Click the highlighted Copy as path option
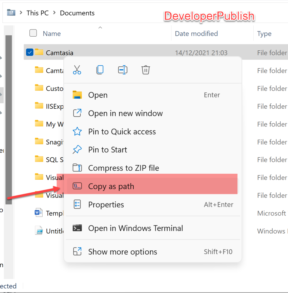 coord(111,186)
